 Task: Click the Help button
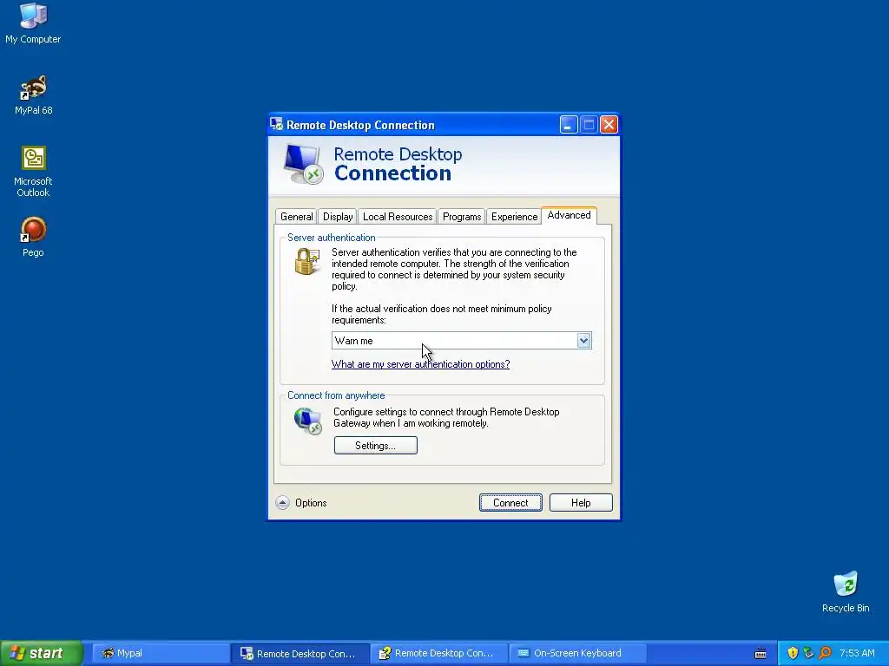581,502
